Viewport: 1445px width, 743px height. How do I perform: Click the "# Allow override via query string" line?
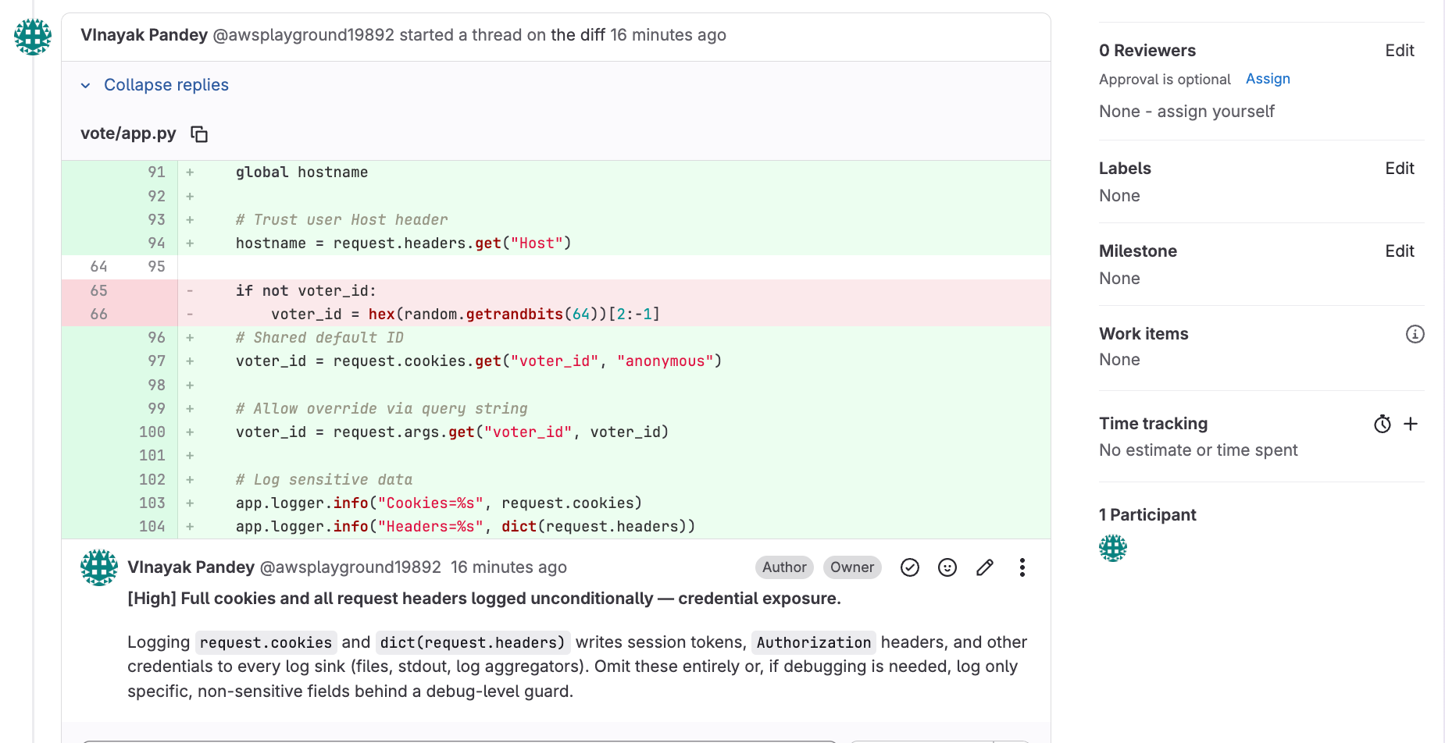(381, 409)
